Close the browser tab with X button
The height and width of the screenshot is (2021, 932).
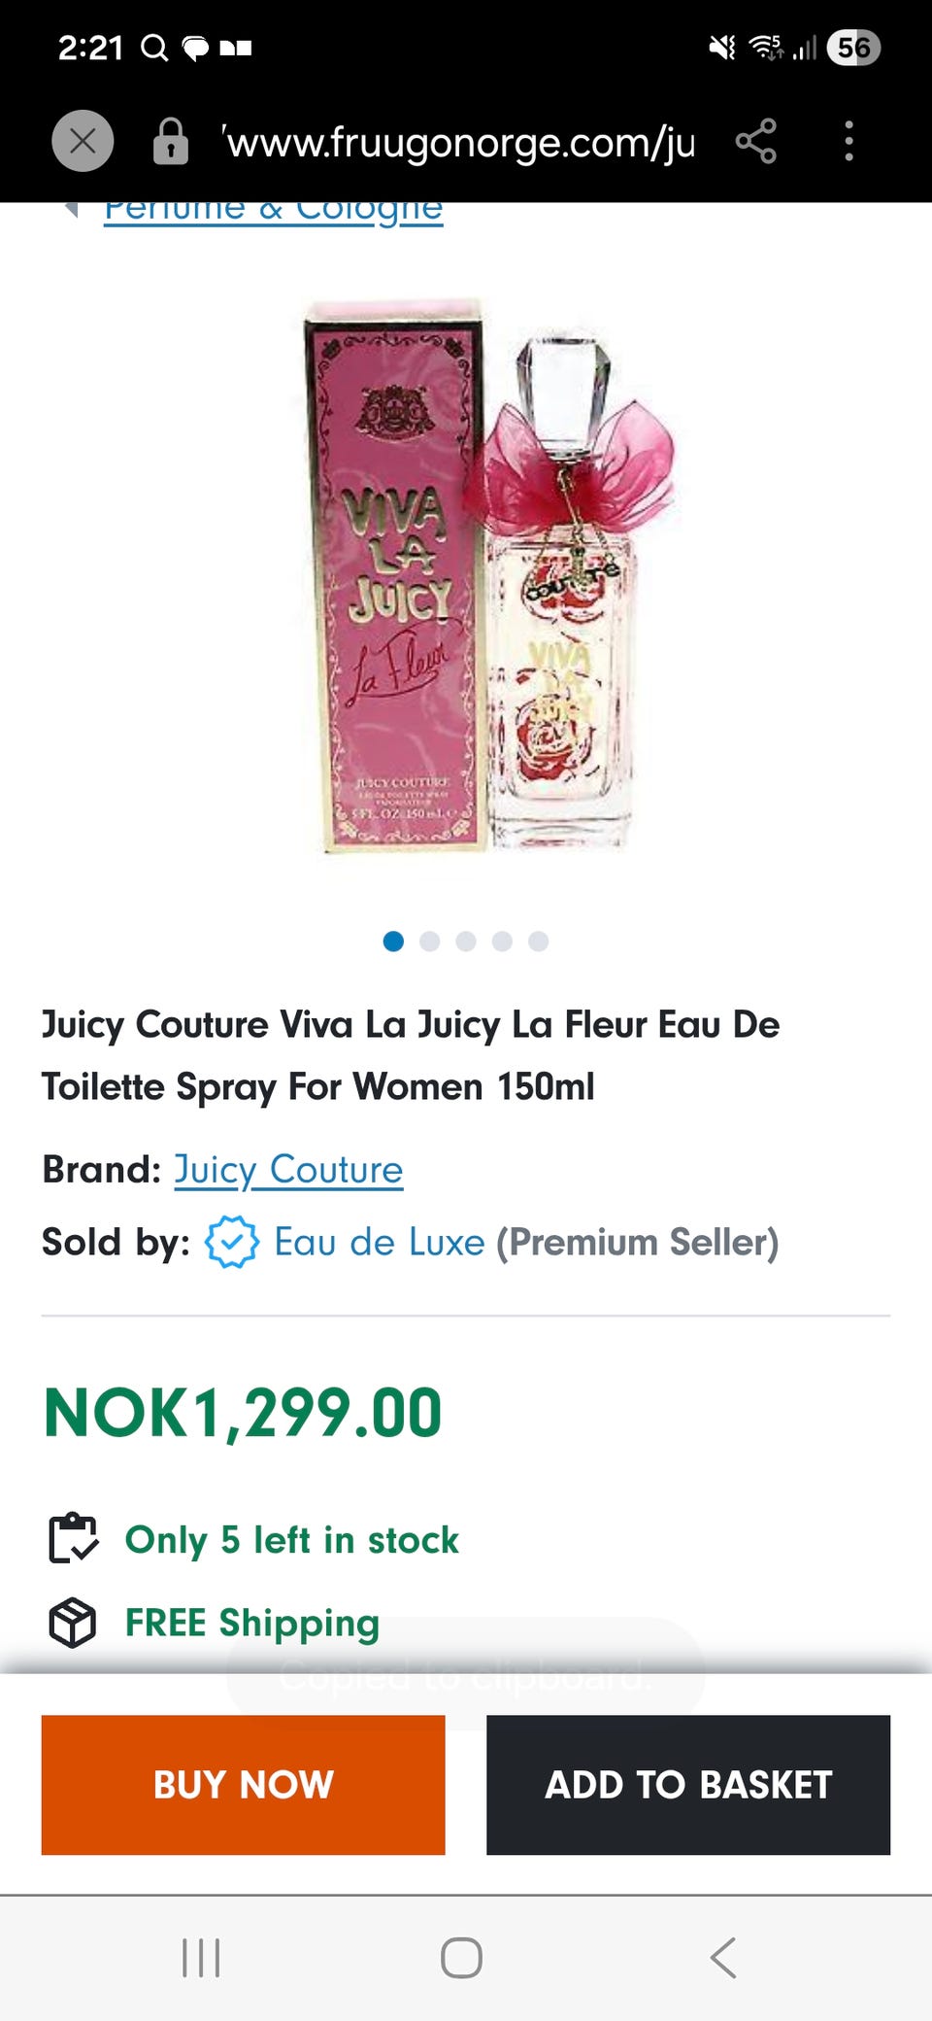(x=83, y=142)
